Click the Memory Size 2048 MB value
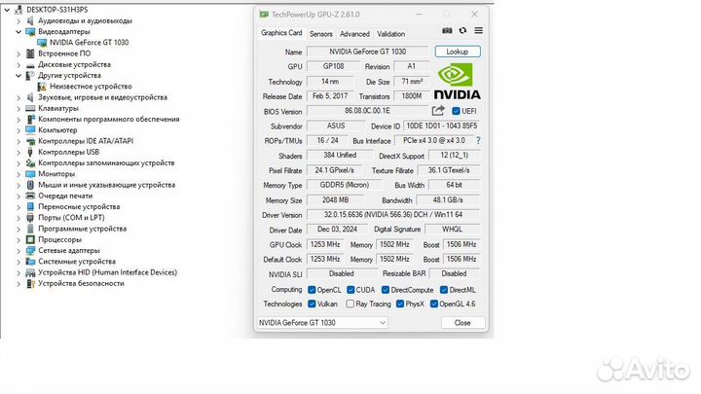701x394 pixels. pyautogui.click(x=335, y=200)
